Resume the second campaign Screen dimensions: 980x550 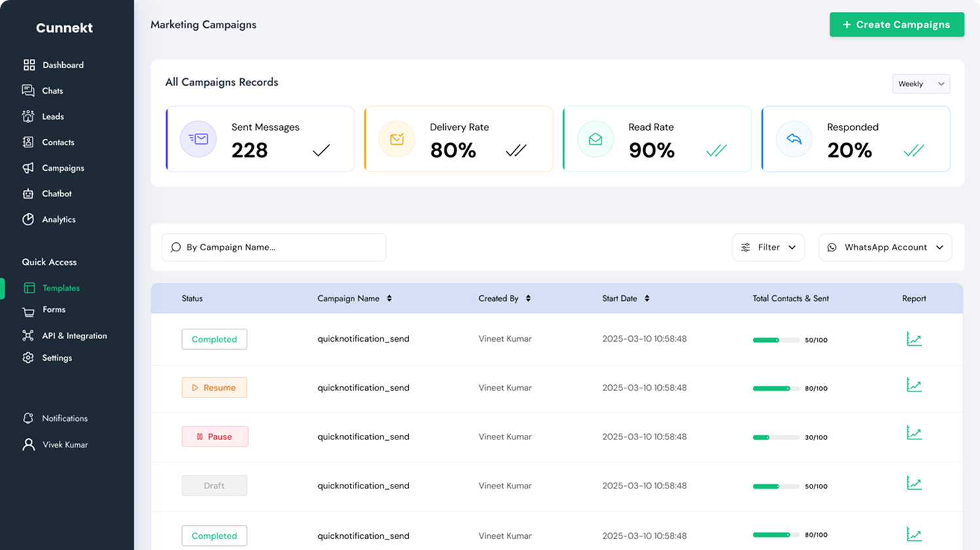pos(214,387)
